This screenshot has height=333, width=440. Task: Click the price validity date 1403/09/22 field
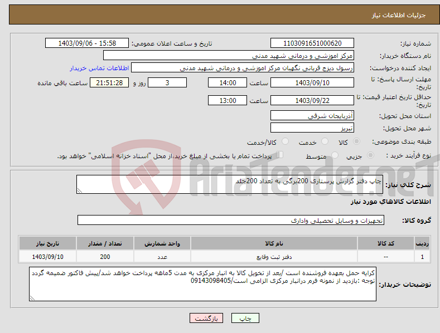(x=312, y=100)
